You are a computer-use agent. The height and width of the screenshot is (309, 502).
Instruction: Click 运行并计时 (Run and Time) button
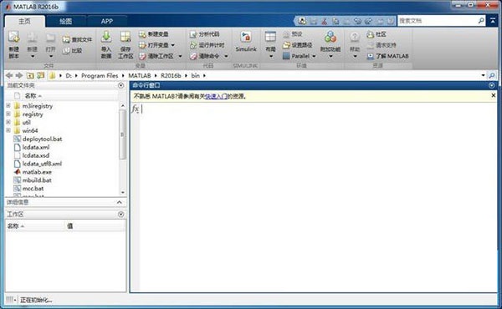(x=207, y=45)
